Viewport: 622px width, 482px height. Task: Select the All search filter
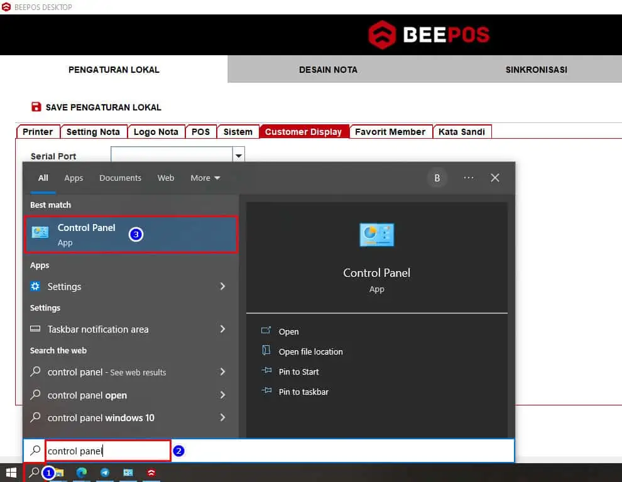43,178
